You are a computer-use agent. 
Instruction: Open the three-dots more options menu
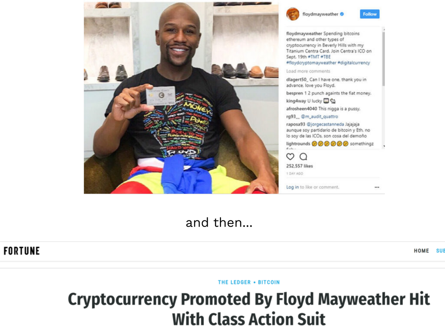pos(377,187)
